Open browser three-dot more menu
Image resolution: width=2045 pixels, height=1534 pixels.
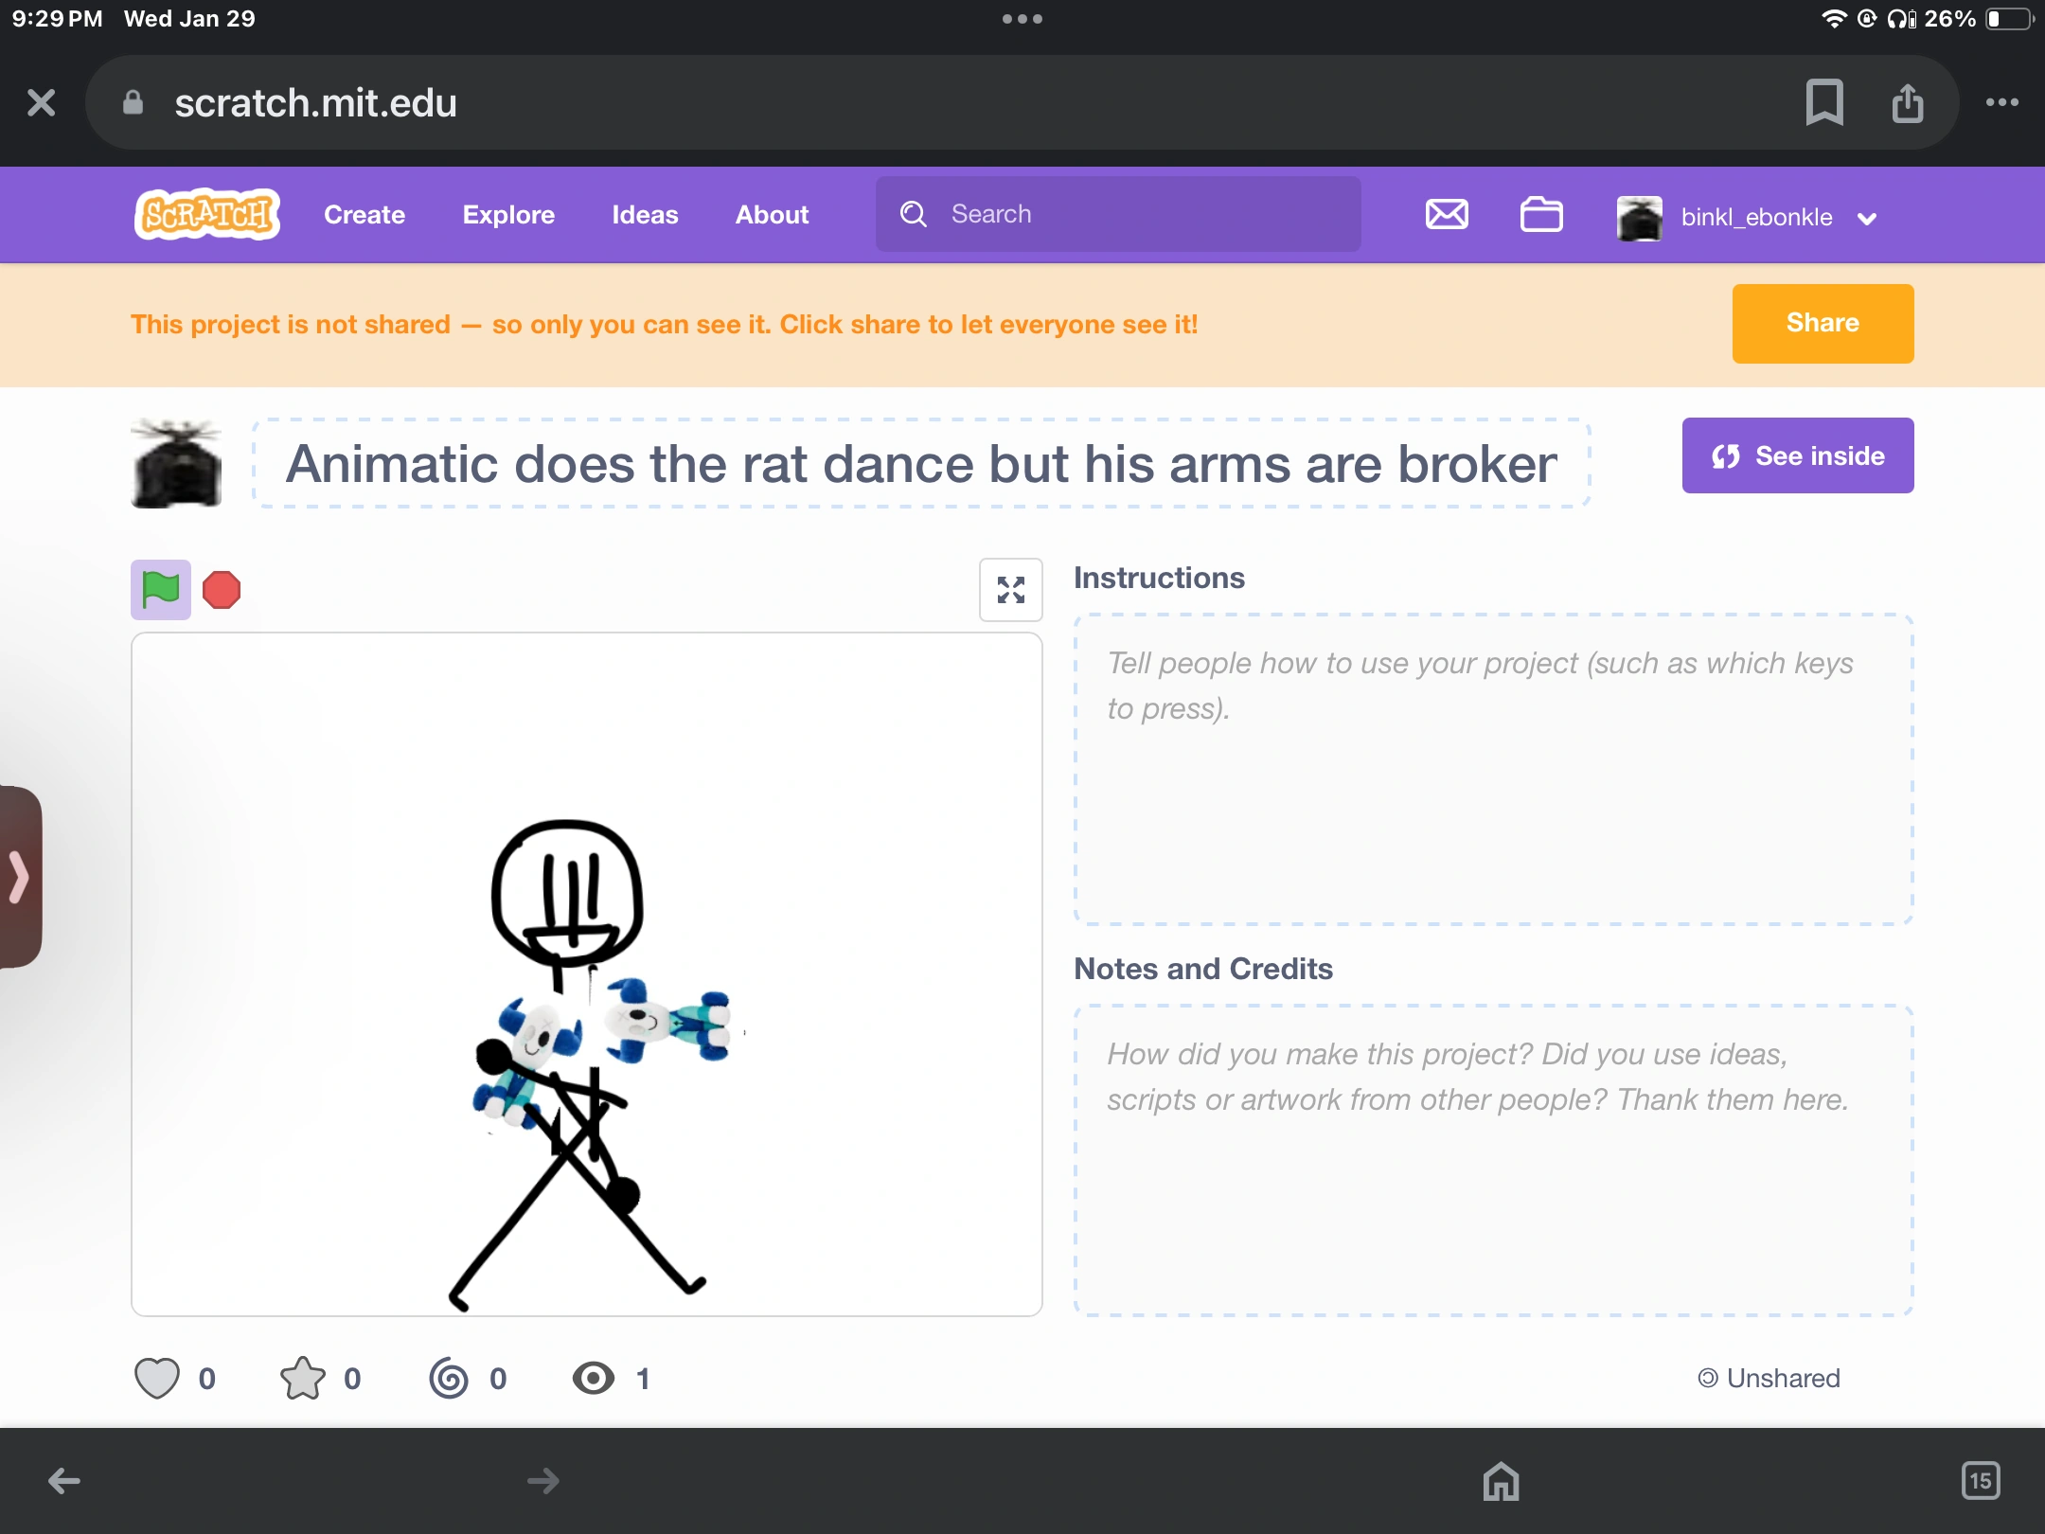(x=2001, y=102)
